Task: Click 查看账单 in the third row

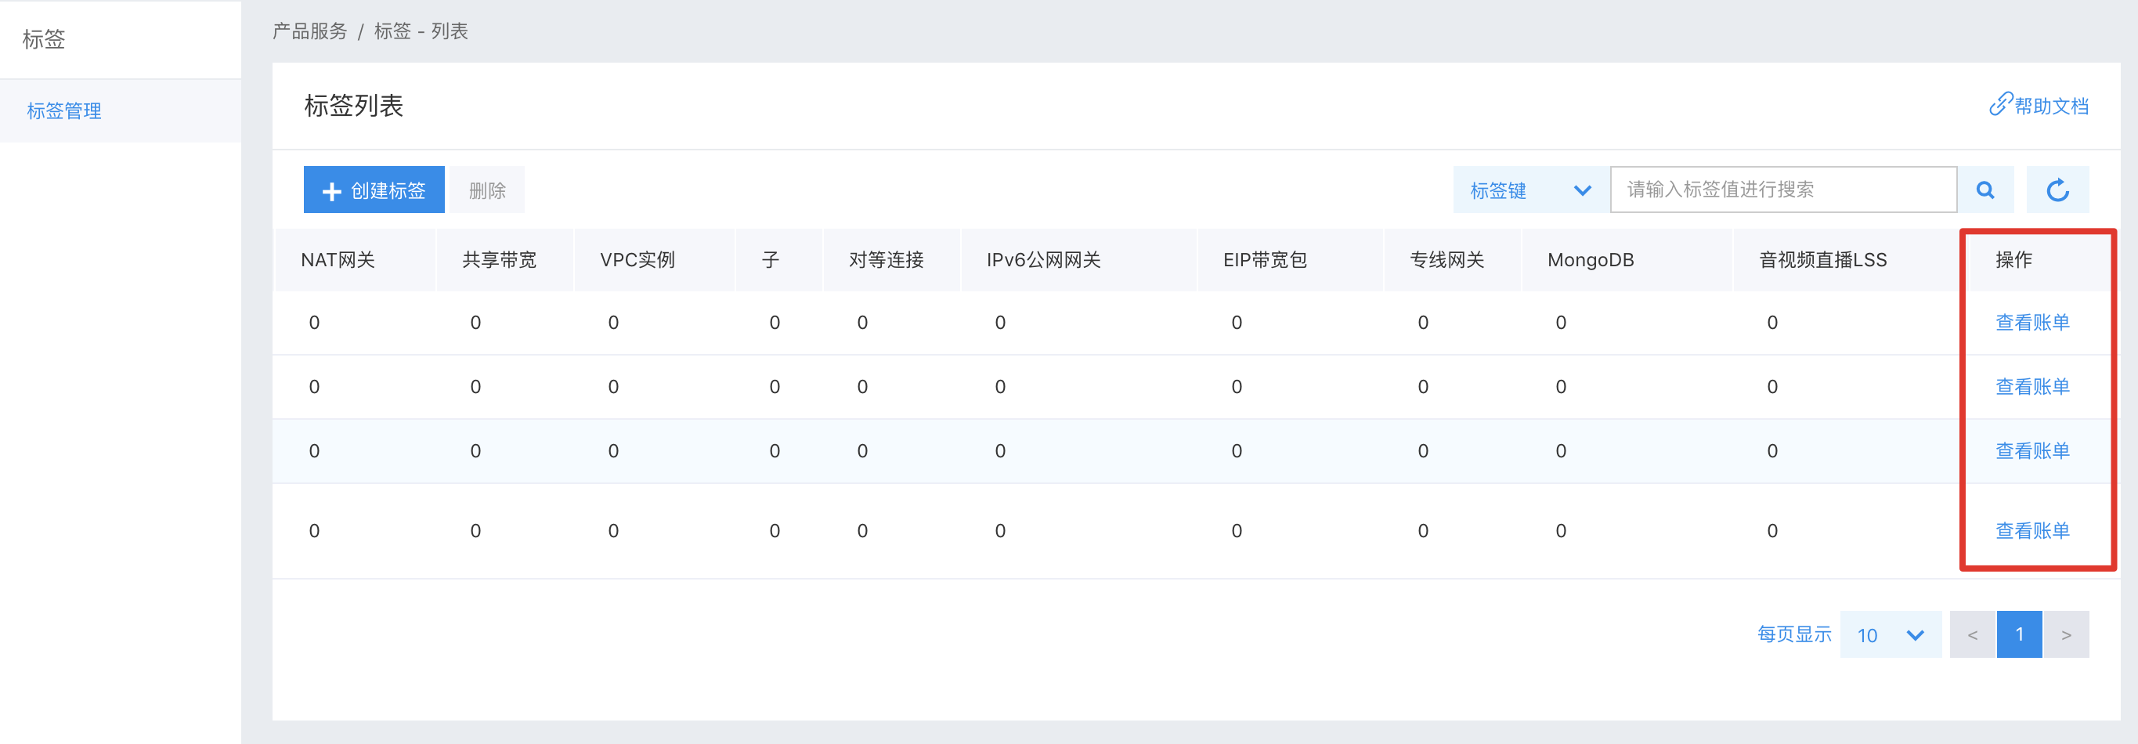Action: (x=2031, y=450)
